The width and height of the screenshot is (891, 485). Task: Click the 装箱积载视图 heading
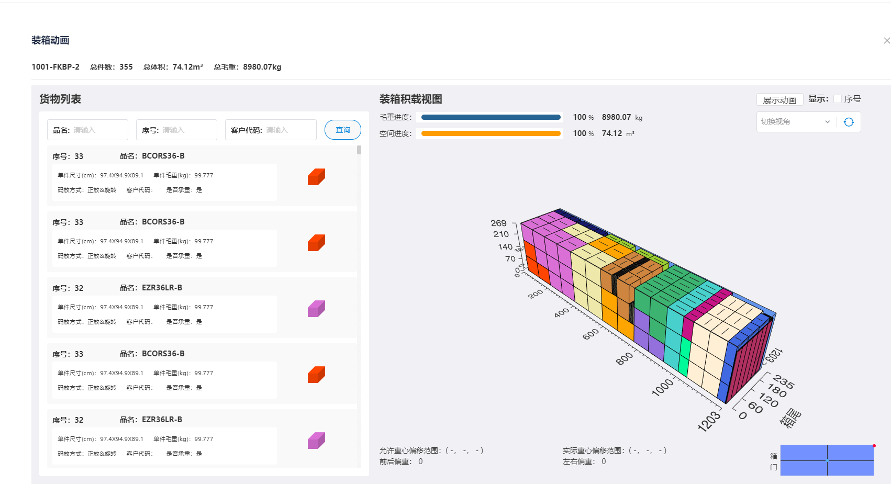pyautogui.click(x=411, y=99)
